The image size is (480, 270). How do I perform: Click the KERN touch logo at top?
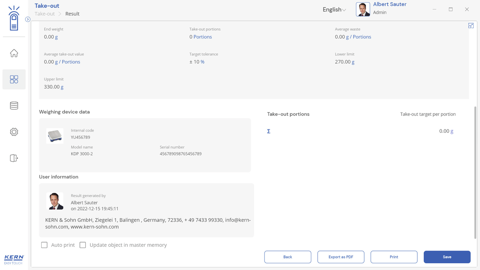[x=14, y=18]
